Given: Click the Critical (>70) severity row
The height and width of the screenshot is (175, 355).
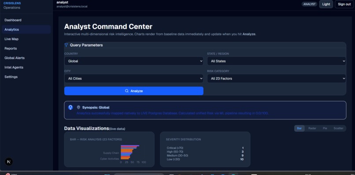Looking at the screenshot, I should click(205, 148).
